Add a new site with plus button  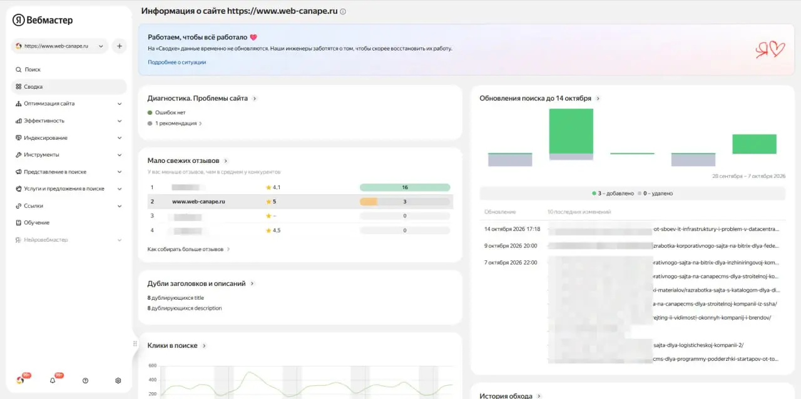pyautogui.click(x=120, y=46)
